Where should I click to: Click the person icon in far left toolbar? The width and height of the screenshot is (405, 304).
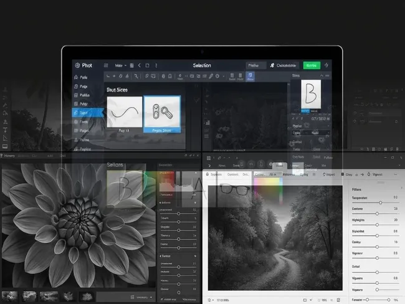click(x=5, y=121)
